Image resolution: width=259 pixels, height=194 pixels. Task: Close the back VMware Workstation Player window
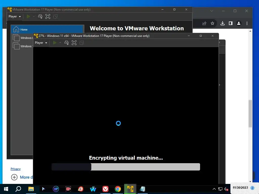pos(186,10)
